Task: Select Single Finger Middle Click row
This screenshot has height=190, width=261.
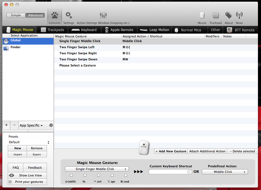Action: point(156,41)
